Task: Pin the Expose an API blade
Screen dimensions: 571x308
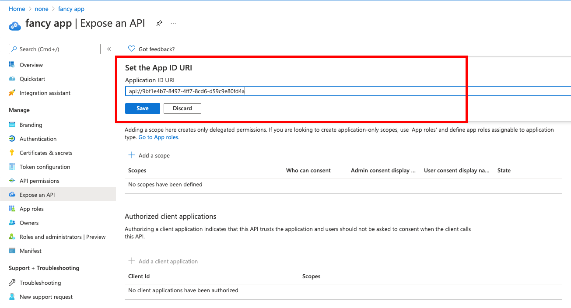Action: (x=159, y=23)
